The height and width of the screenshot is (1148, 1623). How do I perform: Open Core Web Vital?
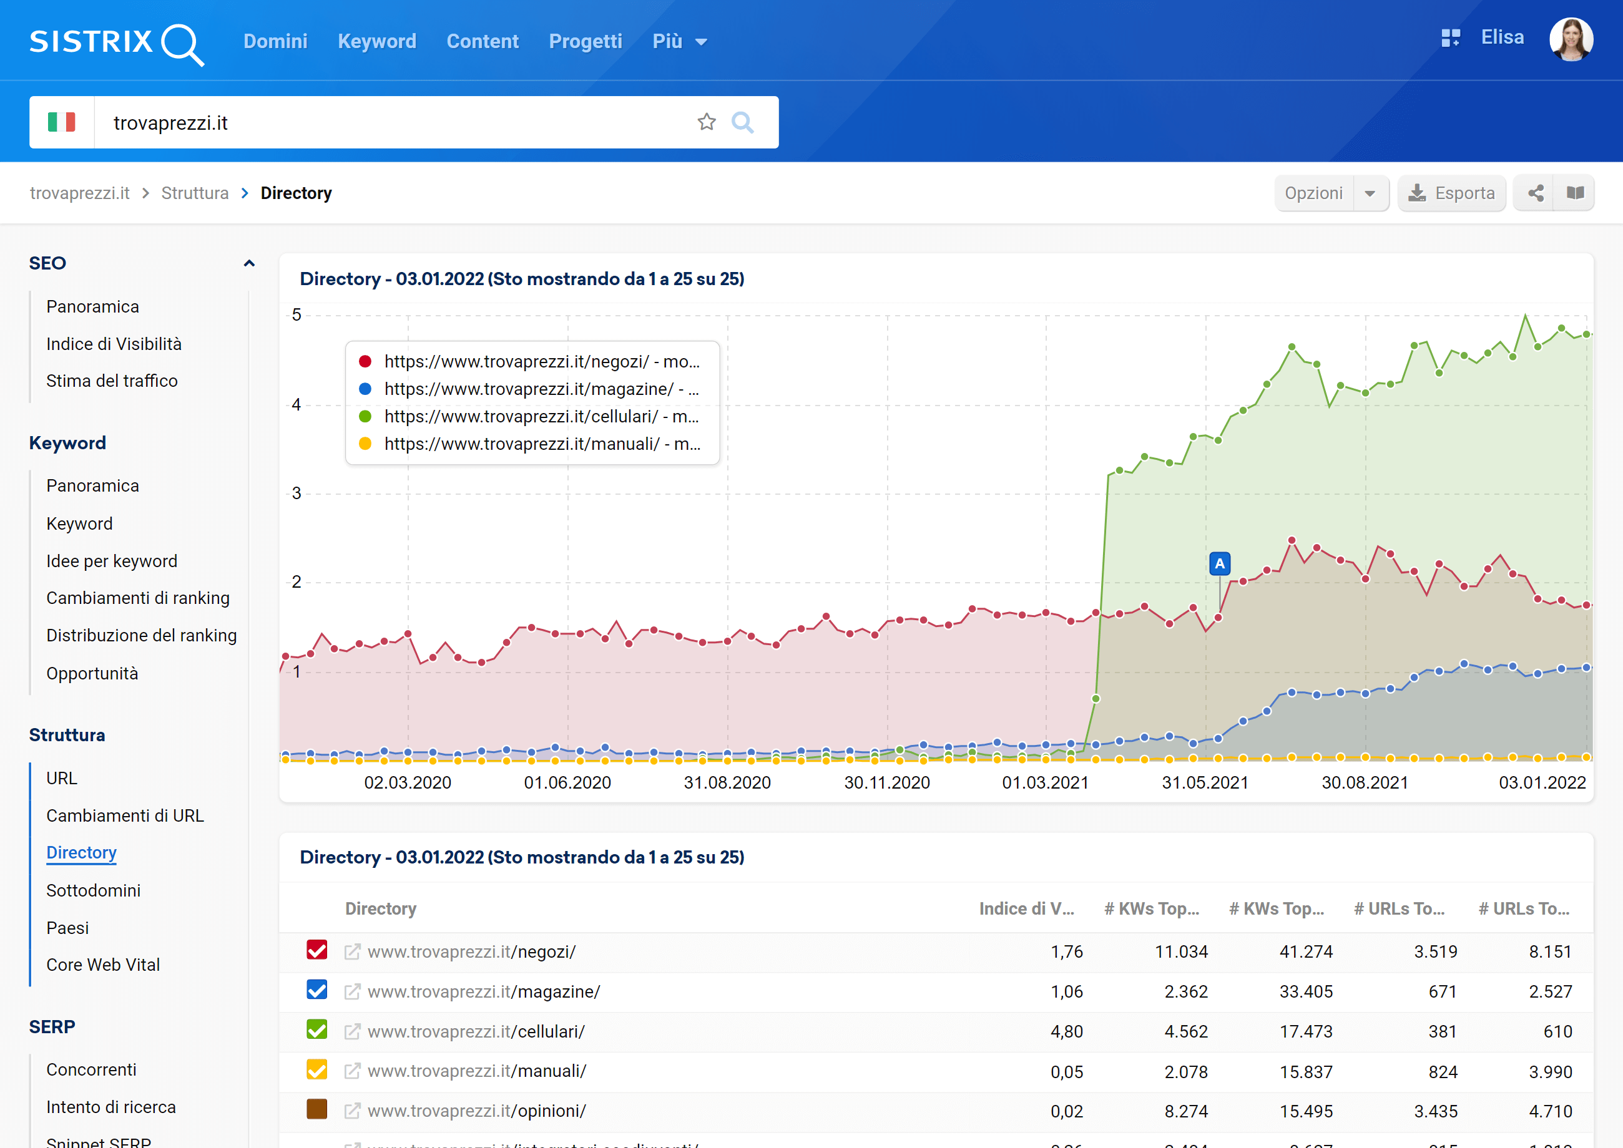click(x=103, y=964)
